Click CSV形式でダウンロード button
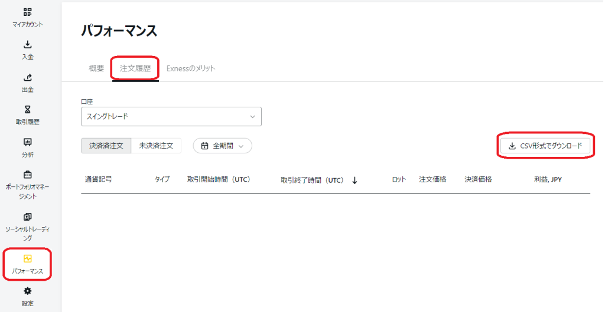 point(545,146)
